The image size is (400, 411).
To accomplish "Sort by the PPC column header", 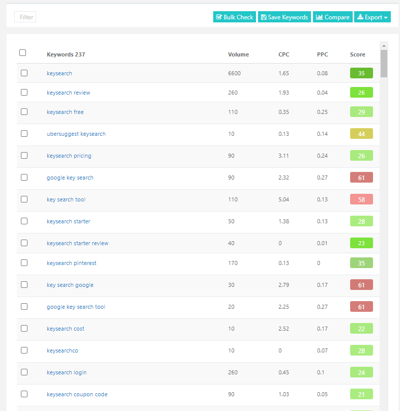I will [322, 54].
